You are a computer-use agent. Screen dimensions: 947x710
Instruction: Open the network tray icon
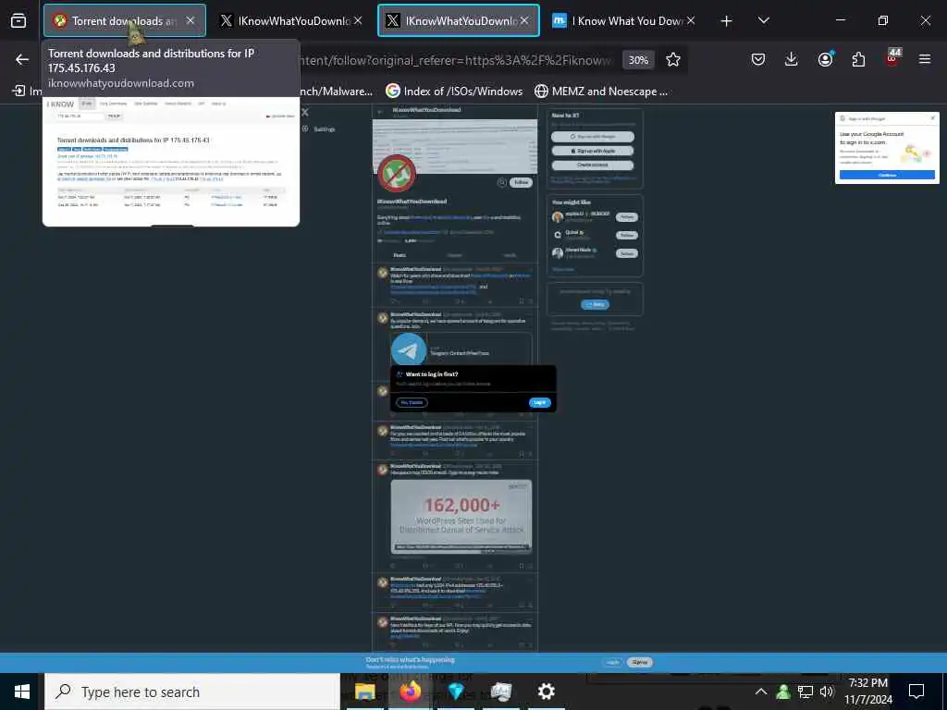[x=806, y=692]
